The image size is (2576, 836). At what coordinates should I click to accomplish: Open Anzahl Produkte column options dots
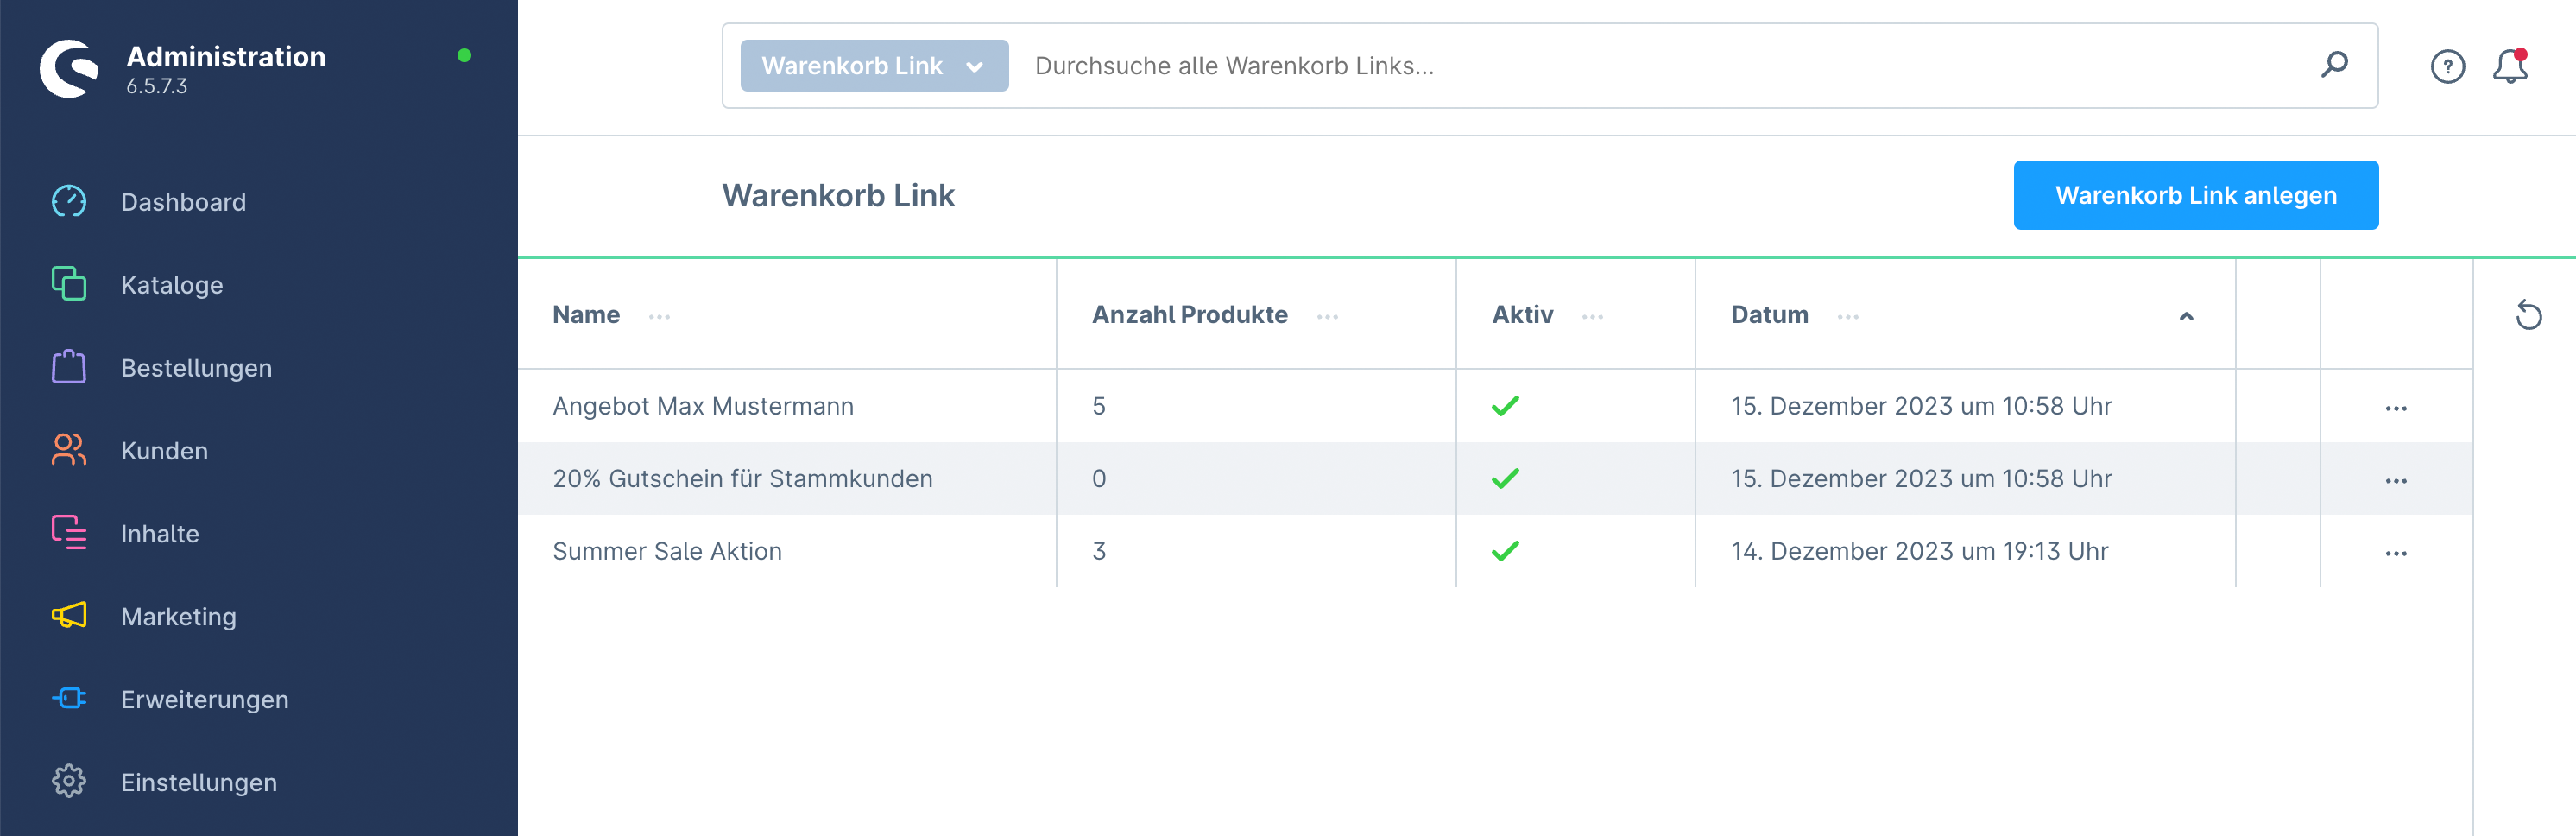[1327, 316]
